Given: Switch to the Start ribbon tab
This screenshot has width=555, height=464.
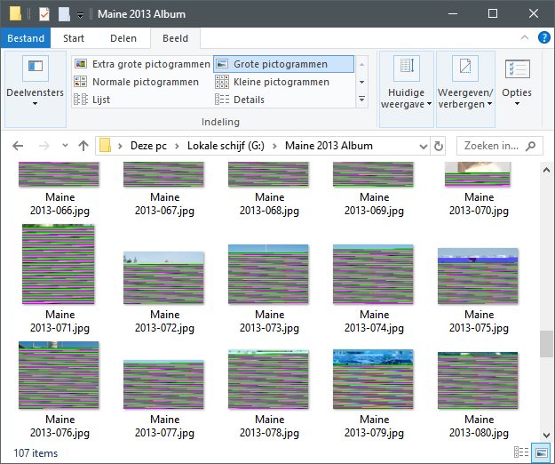Looking at the screenshot, I should pyautogui.click(x=74, y=38).
